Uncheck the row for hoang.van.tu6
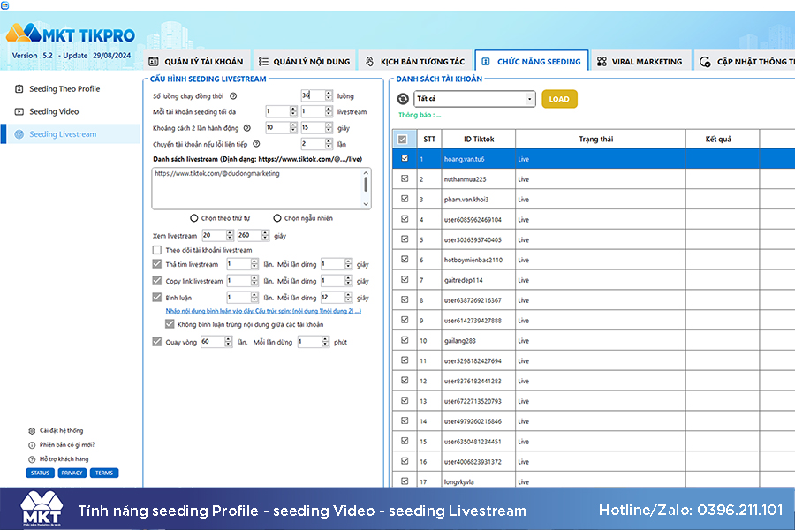The image size is (795, 530). 405,159
